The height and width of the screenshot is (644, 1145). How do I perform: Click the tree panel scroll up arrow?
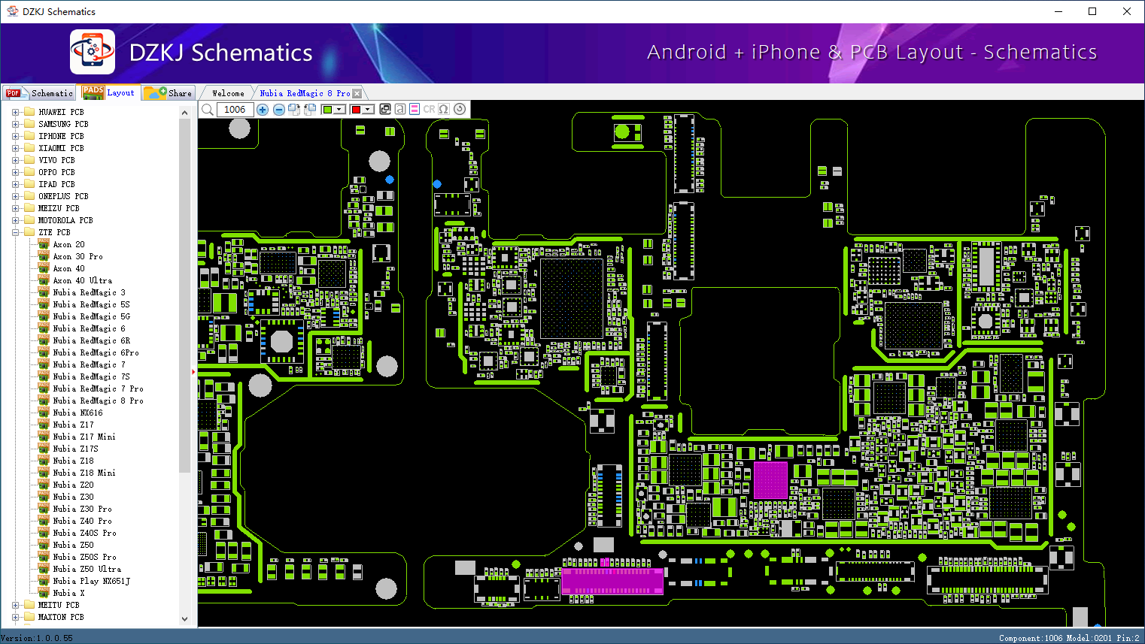(185, 113)
